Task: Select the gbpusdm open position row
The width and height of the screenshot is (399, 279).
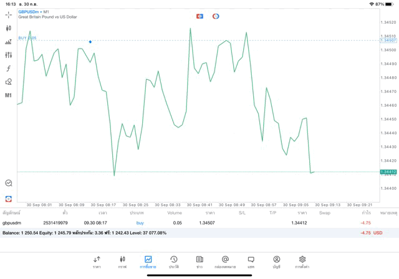Action: pos(187,223)
